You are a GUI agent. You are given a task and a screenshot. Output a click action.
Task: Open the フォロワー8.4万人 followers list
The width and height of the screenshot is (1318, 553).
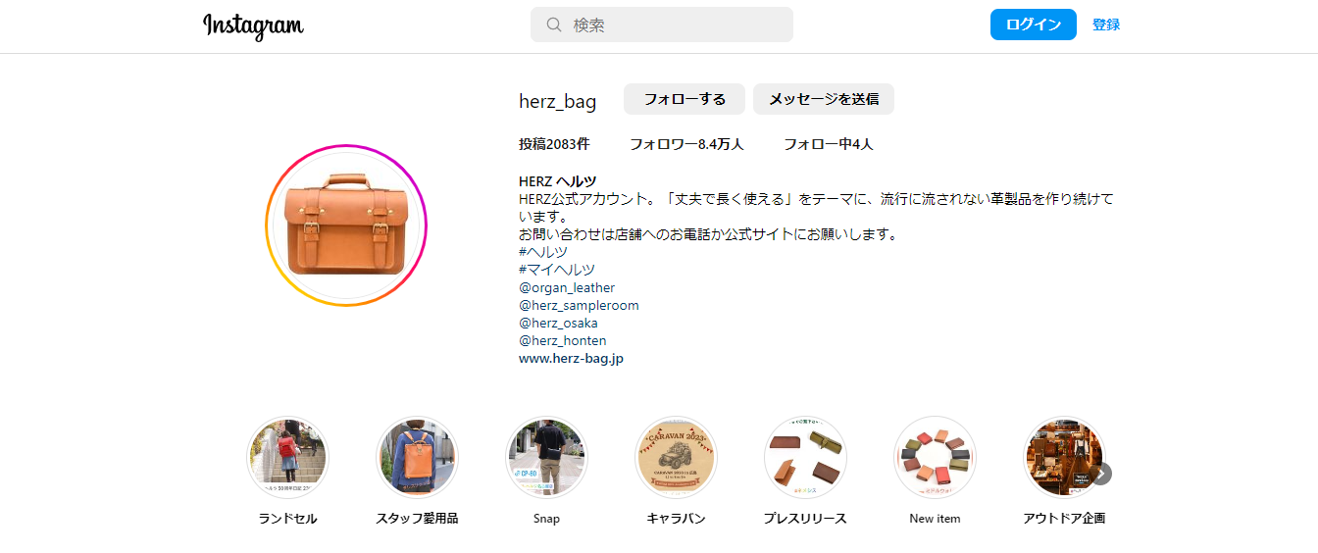tap(686, 144)
